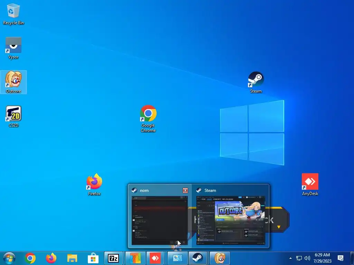
Task: Open the Start menu orb
Action: pos(9,258)
